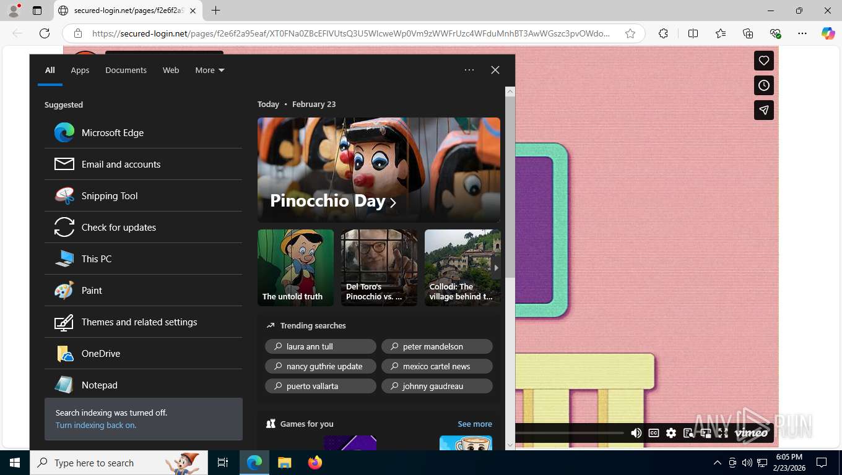Add this page to favorites star
The height and width of the screenshot is (475, 842).
coord(630,33)
